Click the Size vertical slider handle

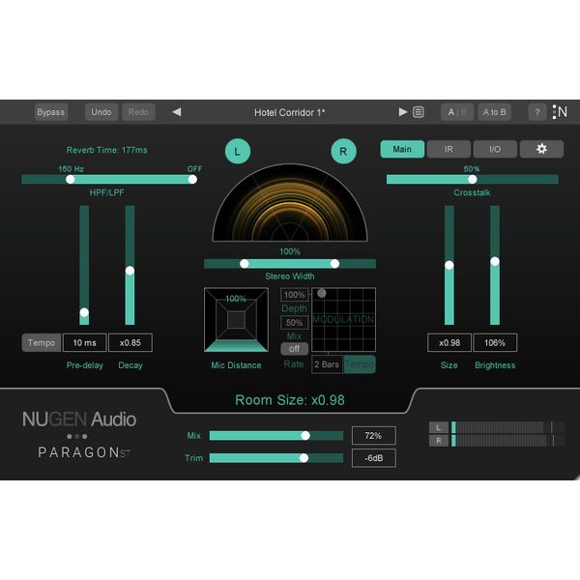point(449,265)
